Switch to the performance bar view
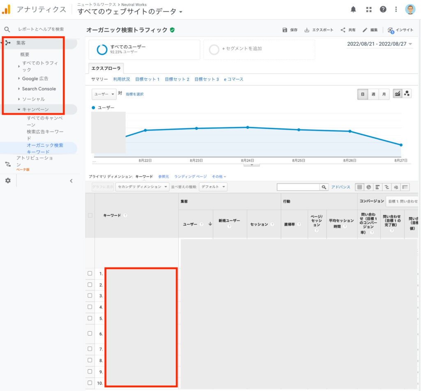421x391 pixels. [378, 187]
